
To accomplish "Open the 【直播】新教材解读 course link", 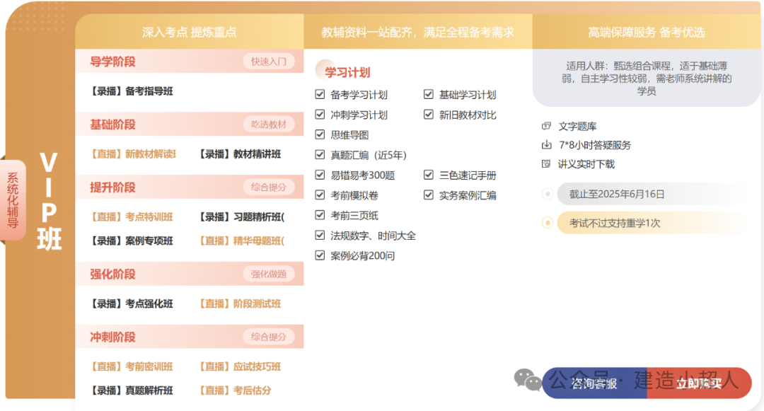I will pos(133,154).
